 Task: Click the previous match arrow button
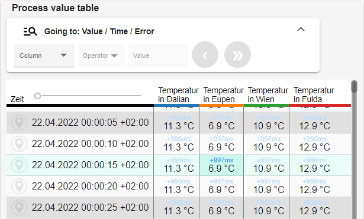pos(205,55)
